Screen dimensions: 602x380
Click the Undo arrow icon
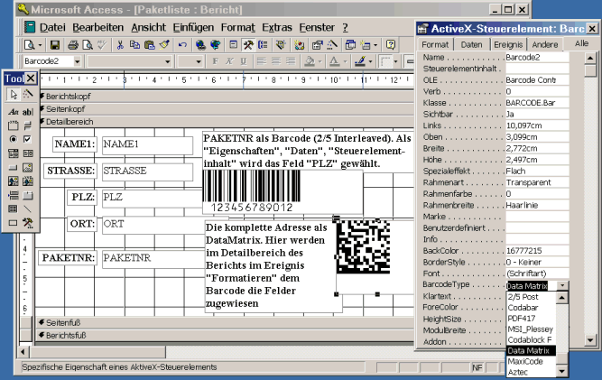pos(182,45)
